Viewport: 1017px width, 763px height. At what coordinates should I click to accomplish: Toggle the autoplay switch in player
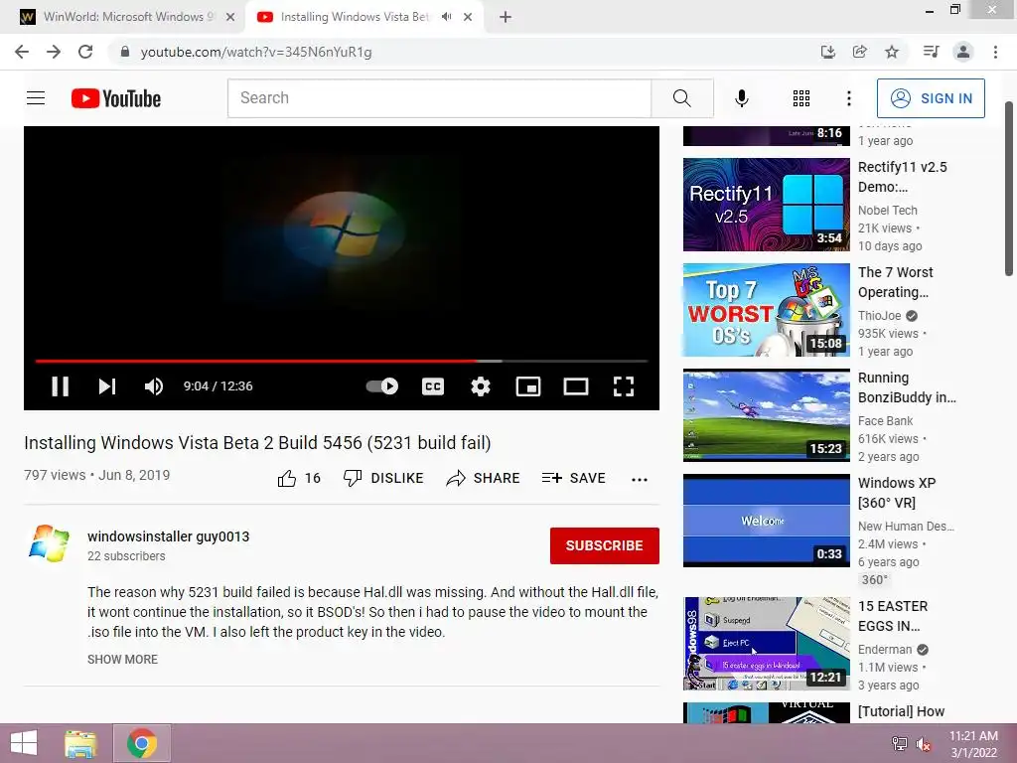pos(382,386)
